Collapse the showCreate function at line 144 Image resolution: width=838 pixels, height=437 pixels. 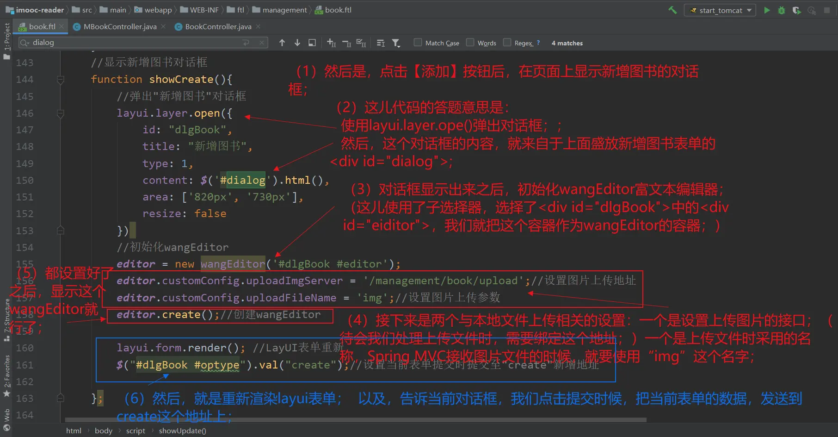click(x=60, y=80)
